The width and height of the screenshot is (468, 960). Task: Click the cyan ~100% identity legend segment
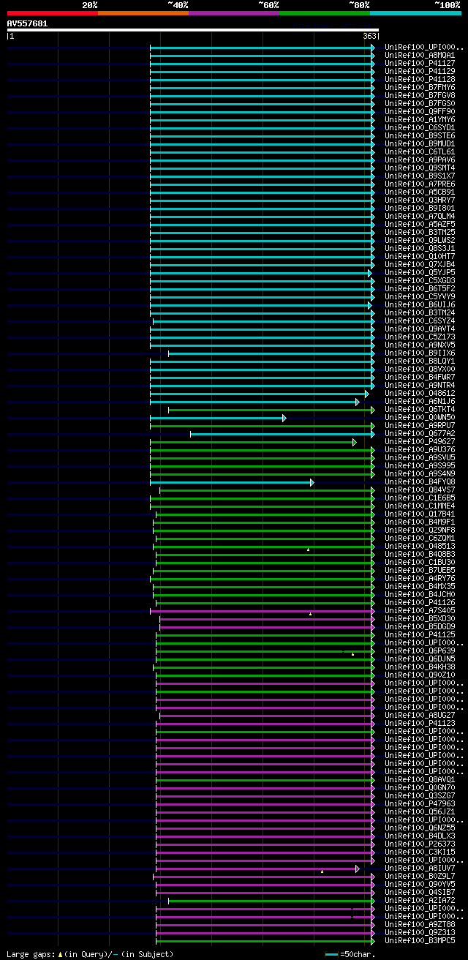pyautogui.click(x=415, y=13)
